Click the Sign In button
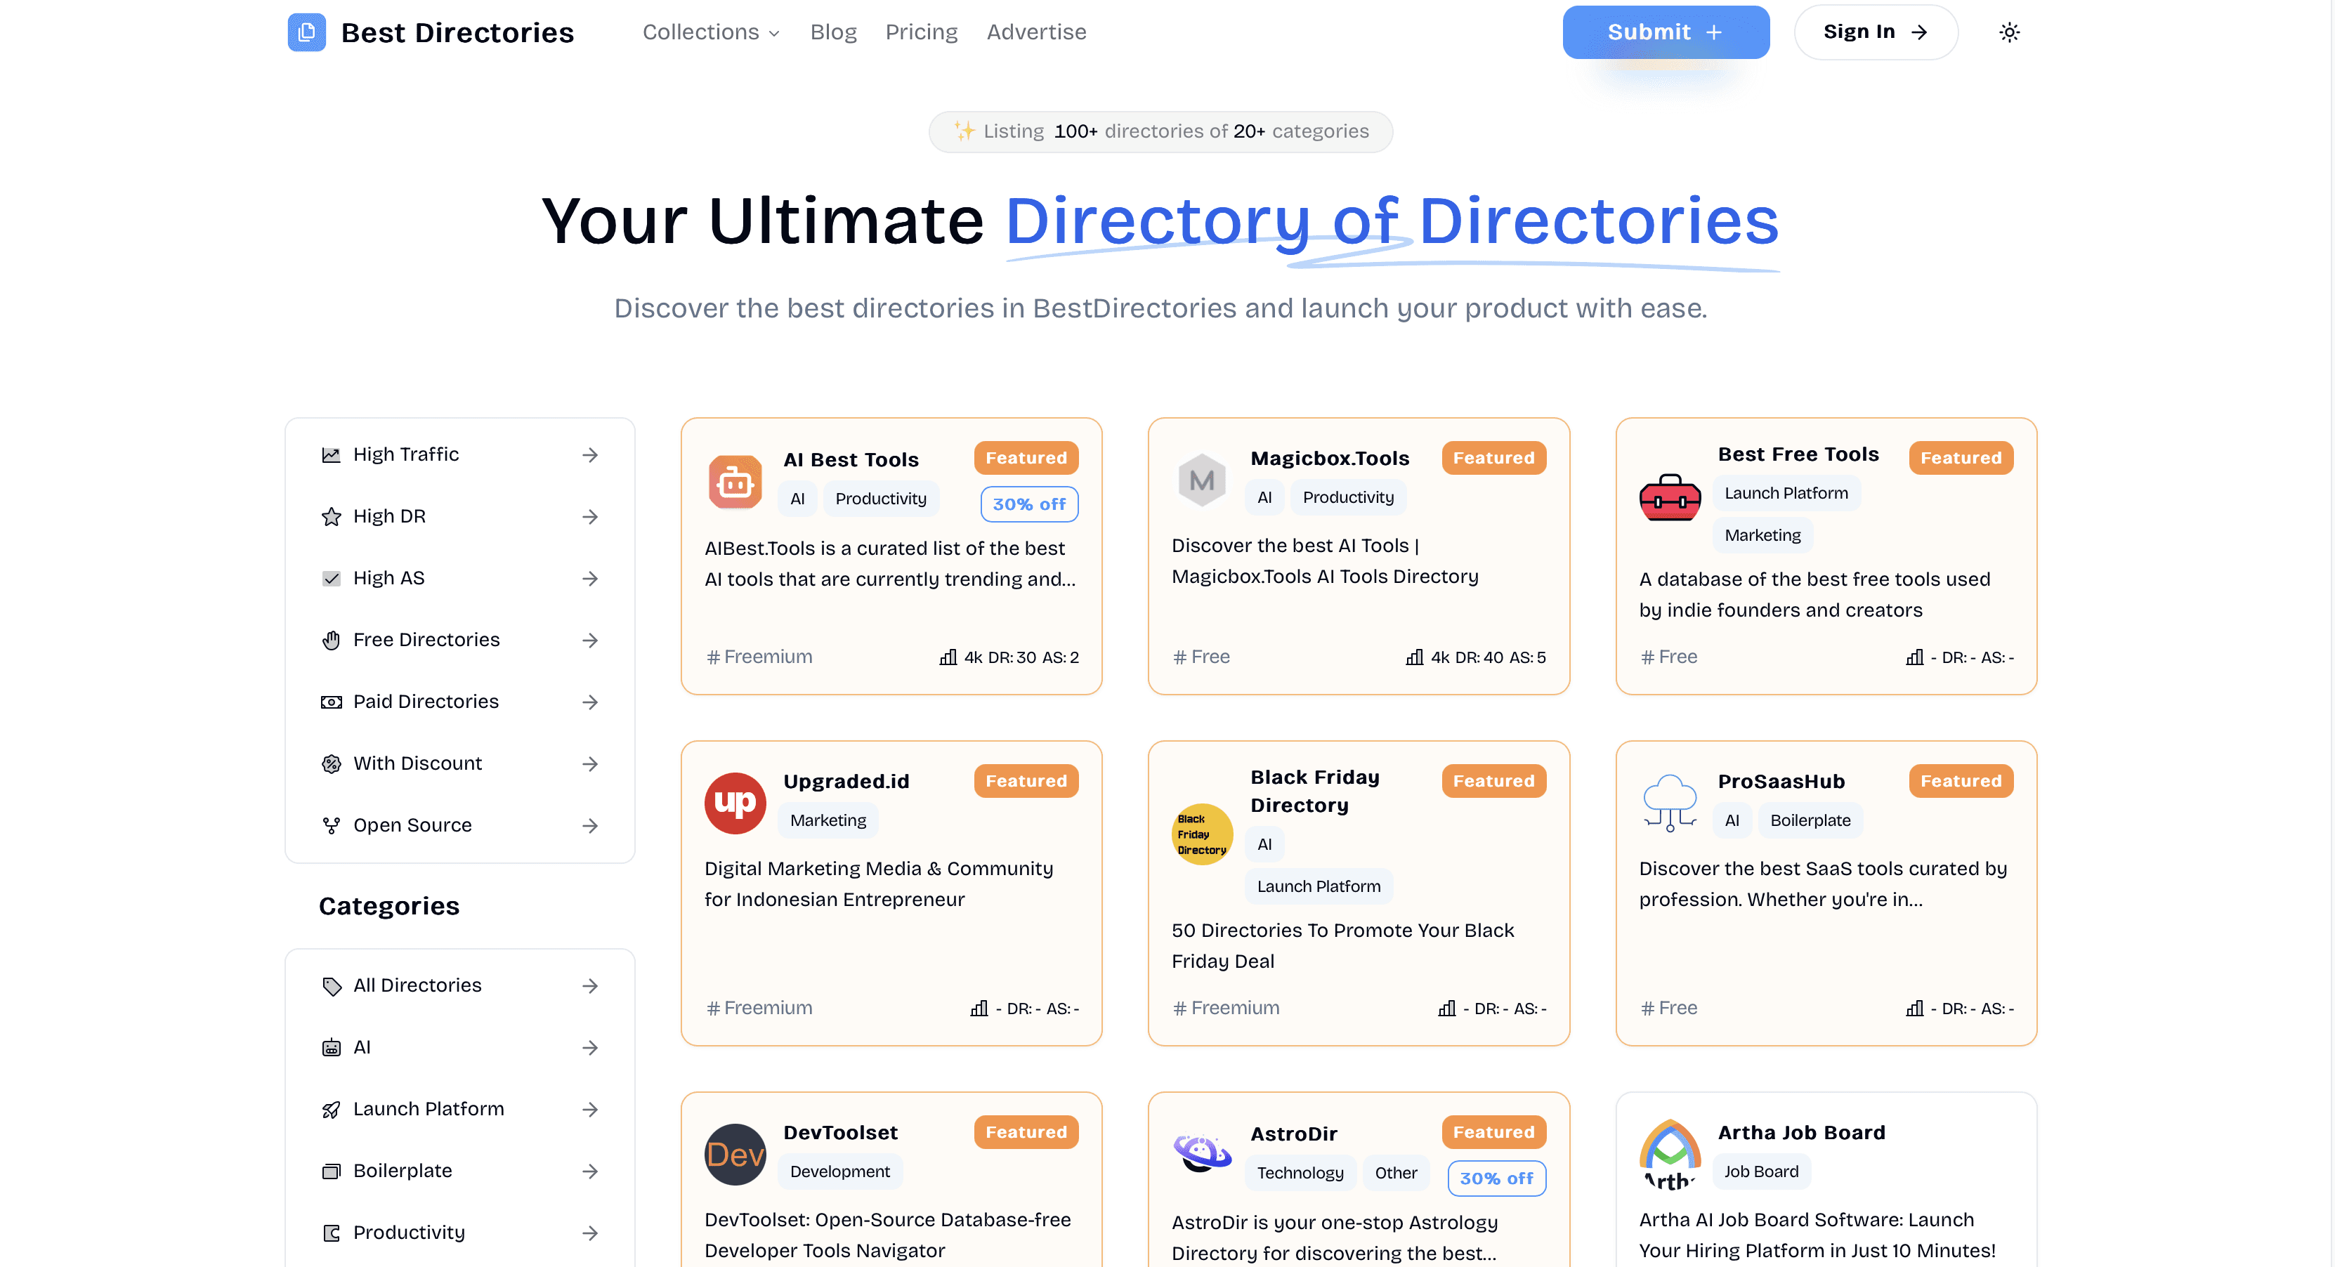This screenshot has height=1267, width=2335. tap(1876, 32)
